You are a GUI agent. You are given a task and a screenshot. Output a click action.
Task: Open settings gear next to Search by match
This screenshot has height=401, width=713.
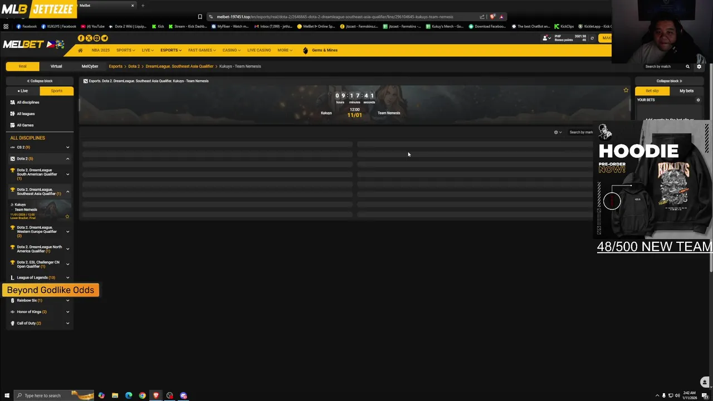coord(699,67)
